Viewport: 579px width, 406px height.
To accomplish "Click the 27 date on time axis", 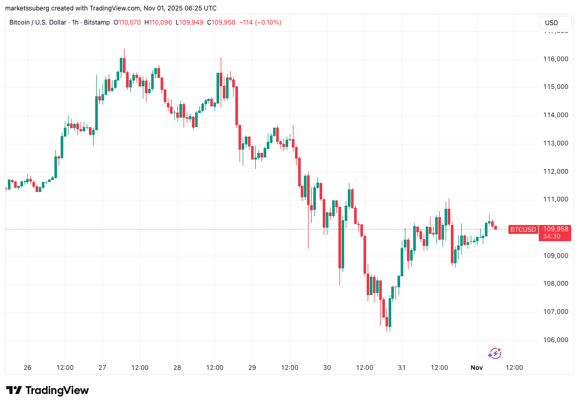I will click(x=103, y=368).
